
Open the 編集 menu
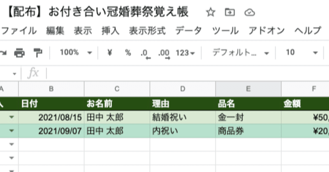(55, 31)
